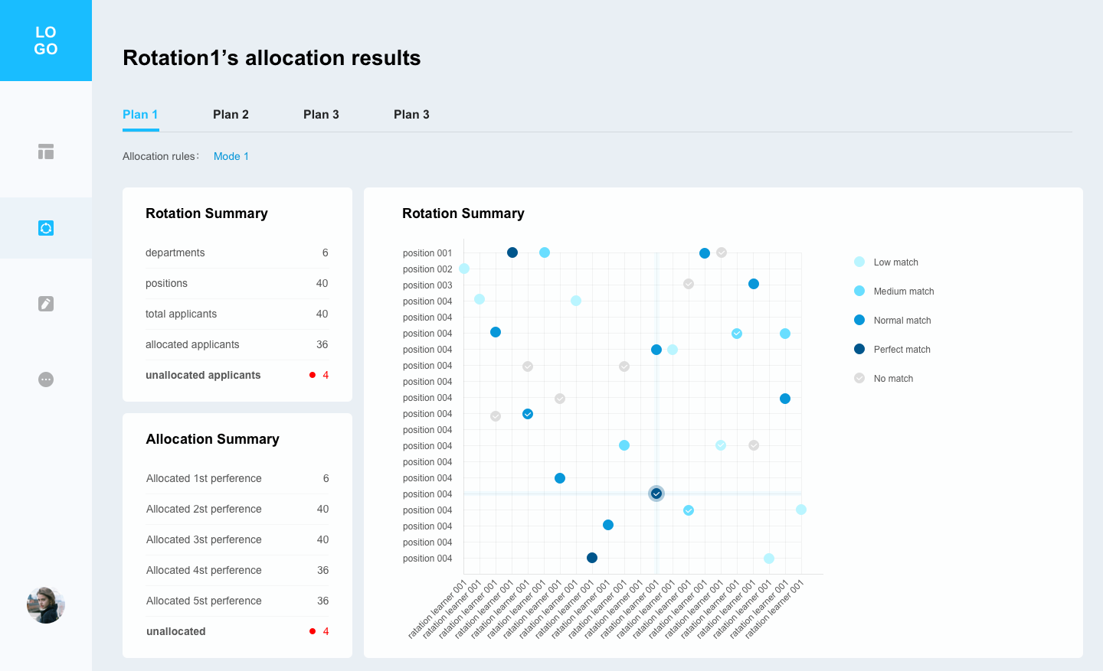The height and width of the screenshot is (671, 1103).
Task: Switch to the Plan 1 tab
Action: coord(140,115)
